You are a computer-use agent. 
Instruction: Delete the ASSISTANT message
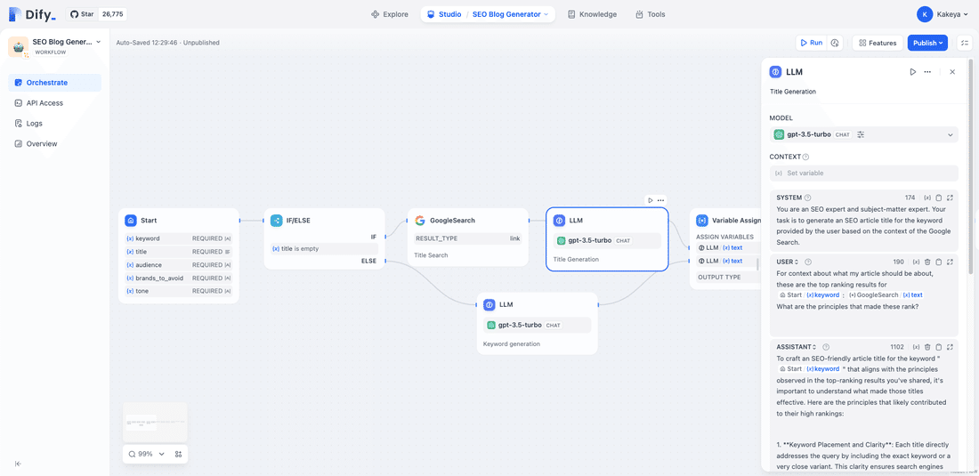[927, 347]
